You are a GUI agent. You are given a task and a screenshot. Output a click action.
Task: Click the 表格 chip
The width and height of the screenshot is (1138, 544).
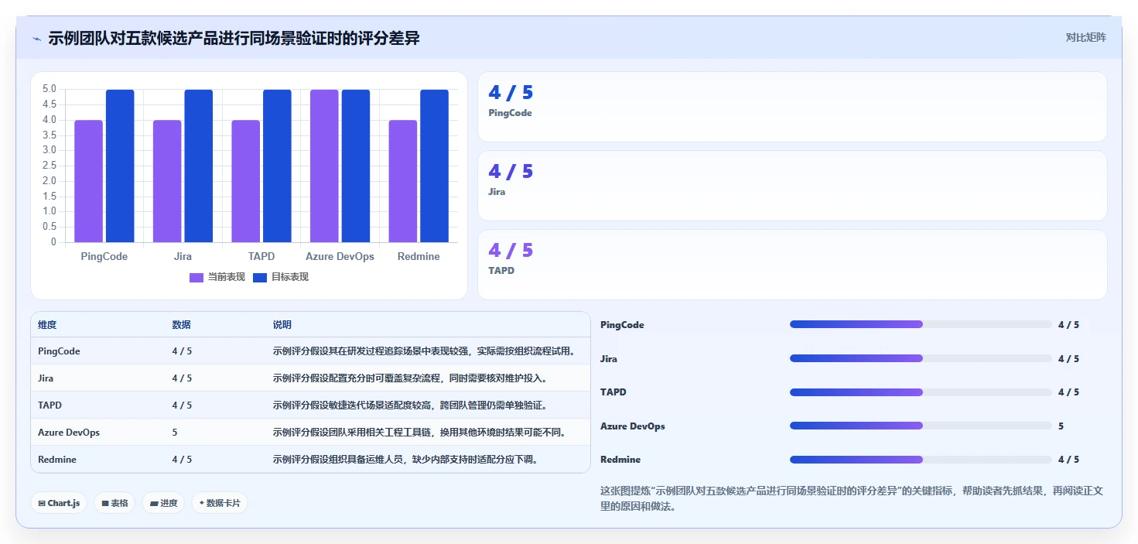(114, 503)
